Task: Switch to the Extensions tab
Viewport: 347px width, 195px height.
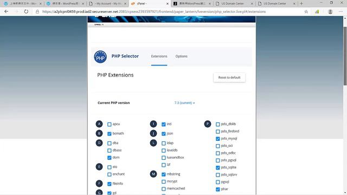Action: coord(159,56)
